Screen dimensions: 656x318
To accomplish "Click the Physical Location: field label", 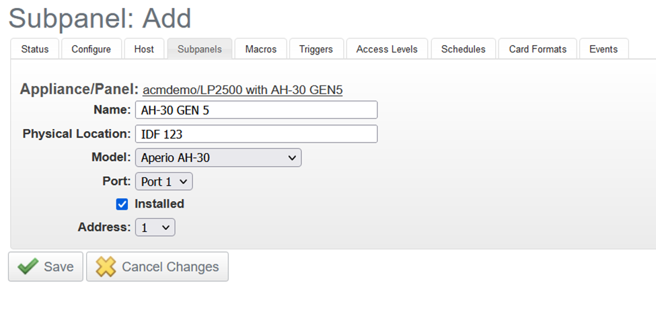I will click(x=77, y=134).
